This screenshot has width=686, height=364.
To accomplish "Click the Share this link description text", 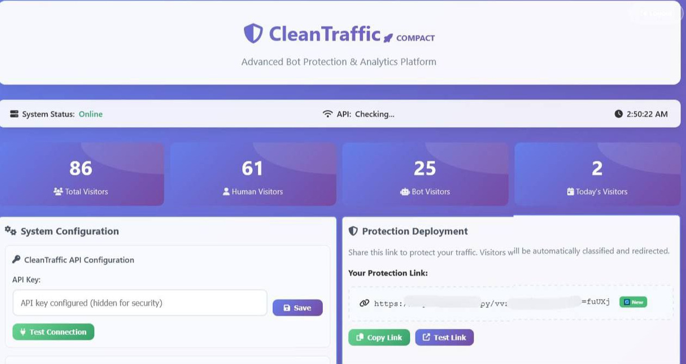I will (509, 252).
